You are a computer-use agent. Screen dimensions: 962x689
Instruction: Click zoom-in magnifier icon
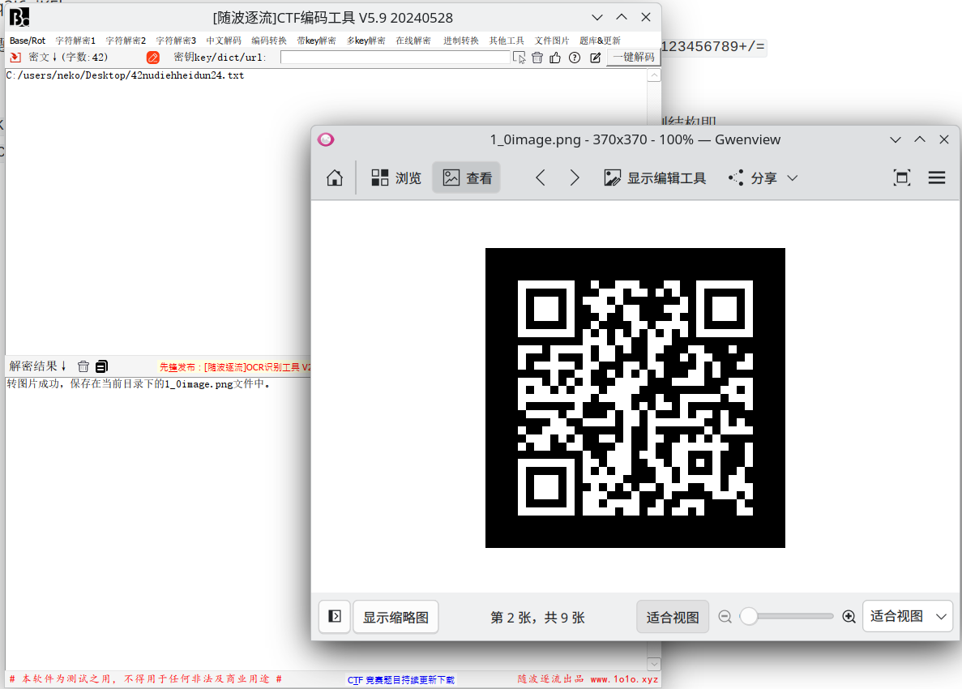click(x=849, y=617)
